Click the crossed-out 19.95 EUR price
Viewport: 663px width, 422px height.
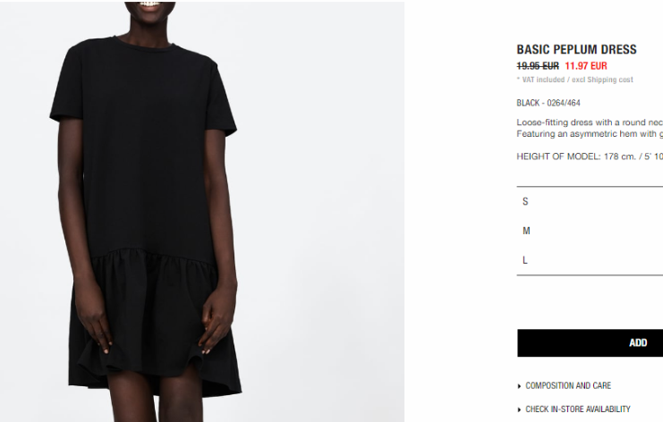click(x=538, y=66)
